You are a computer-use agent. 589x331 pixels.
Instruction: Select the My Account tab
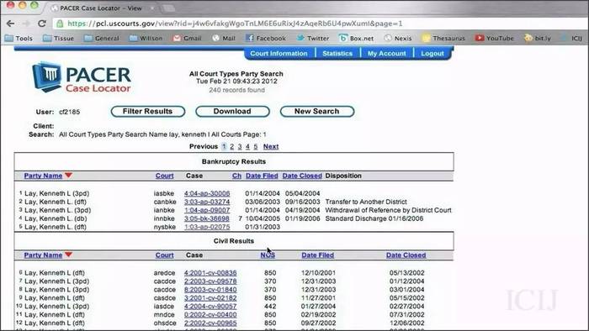pyautogui.click(x=386, y=54)
